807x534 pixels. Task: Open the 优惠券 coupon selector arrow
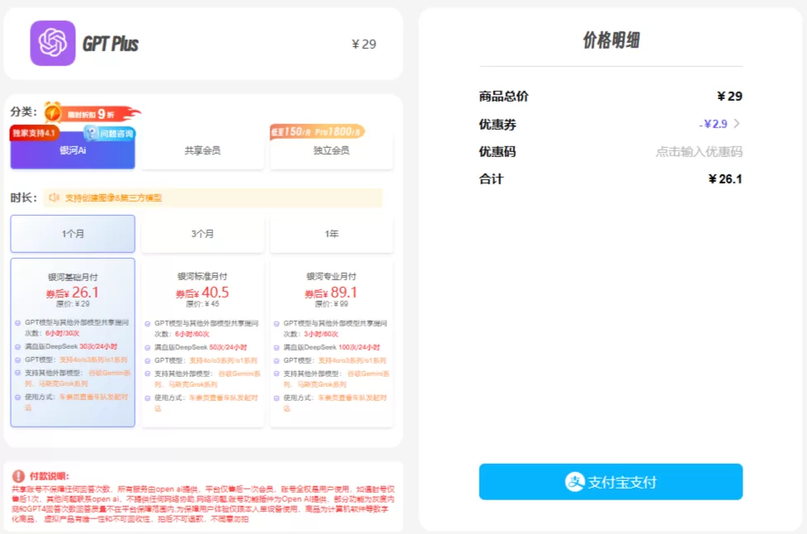pyautogui.click(x=737, y=123)
